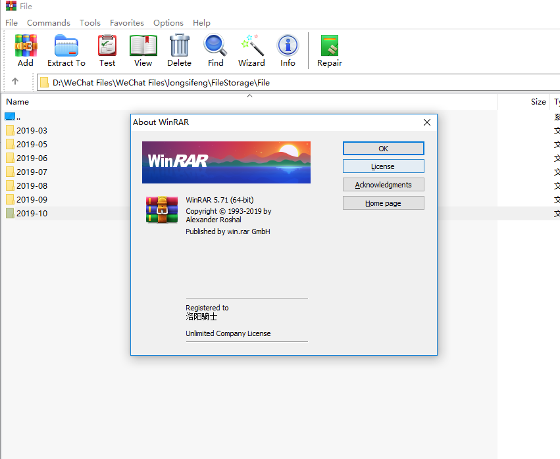Open the Commands menu
Viewport: 560px width, 459px height.
(x=49, y=22)
